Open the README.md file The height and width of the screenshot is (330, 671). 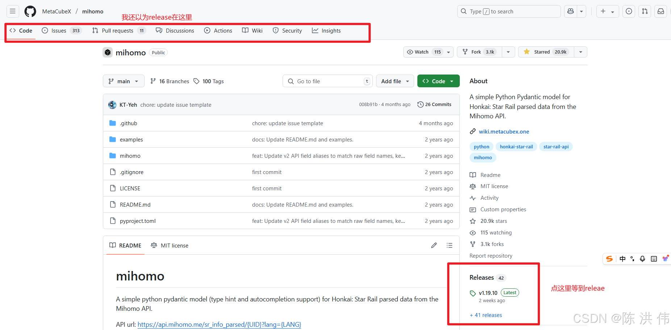[135, 205]
